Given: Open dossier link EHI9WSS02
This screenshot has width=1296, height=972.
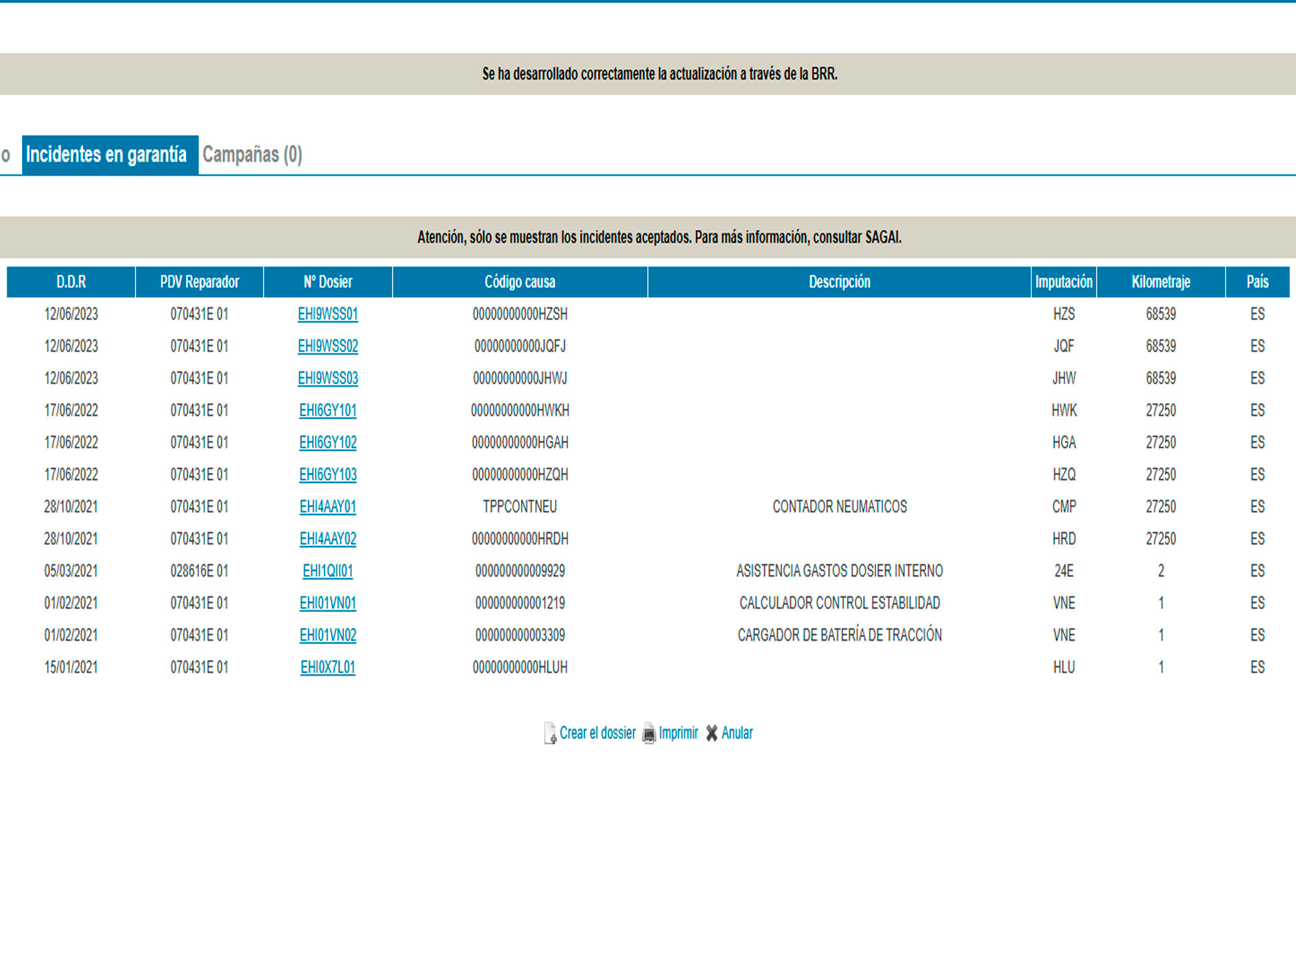Looking at the screenshot, I should (327, 346).
